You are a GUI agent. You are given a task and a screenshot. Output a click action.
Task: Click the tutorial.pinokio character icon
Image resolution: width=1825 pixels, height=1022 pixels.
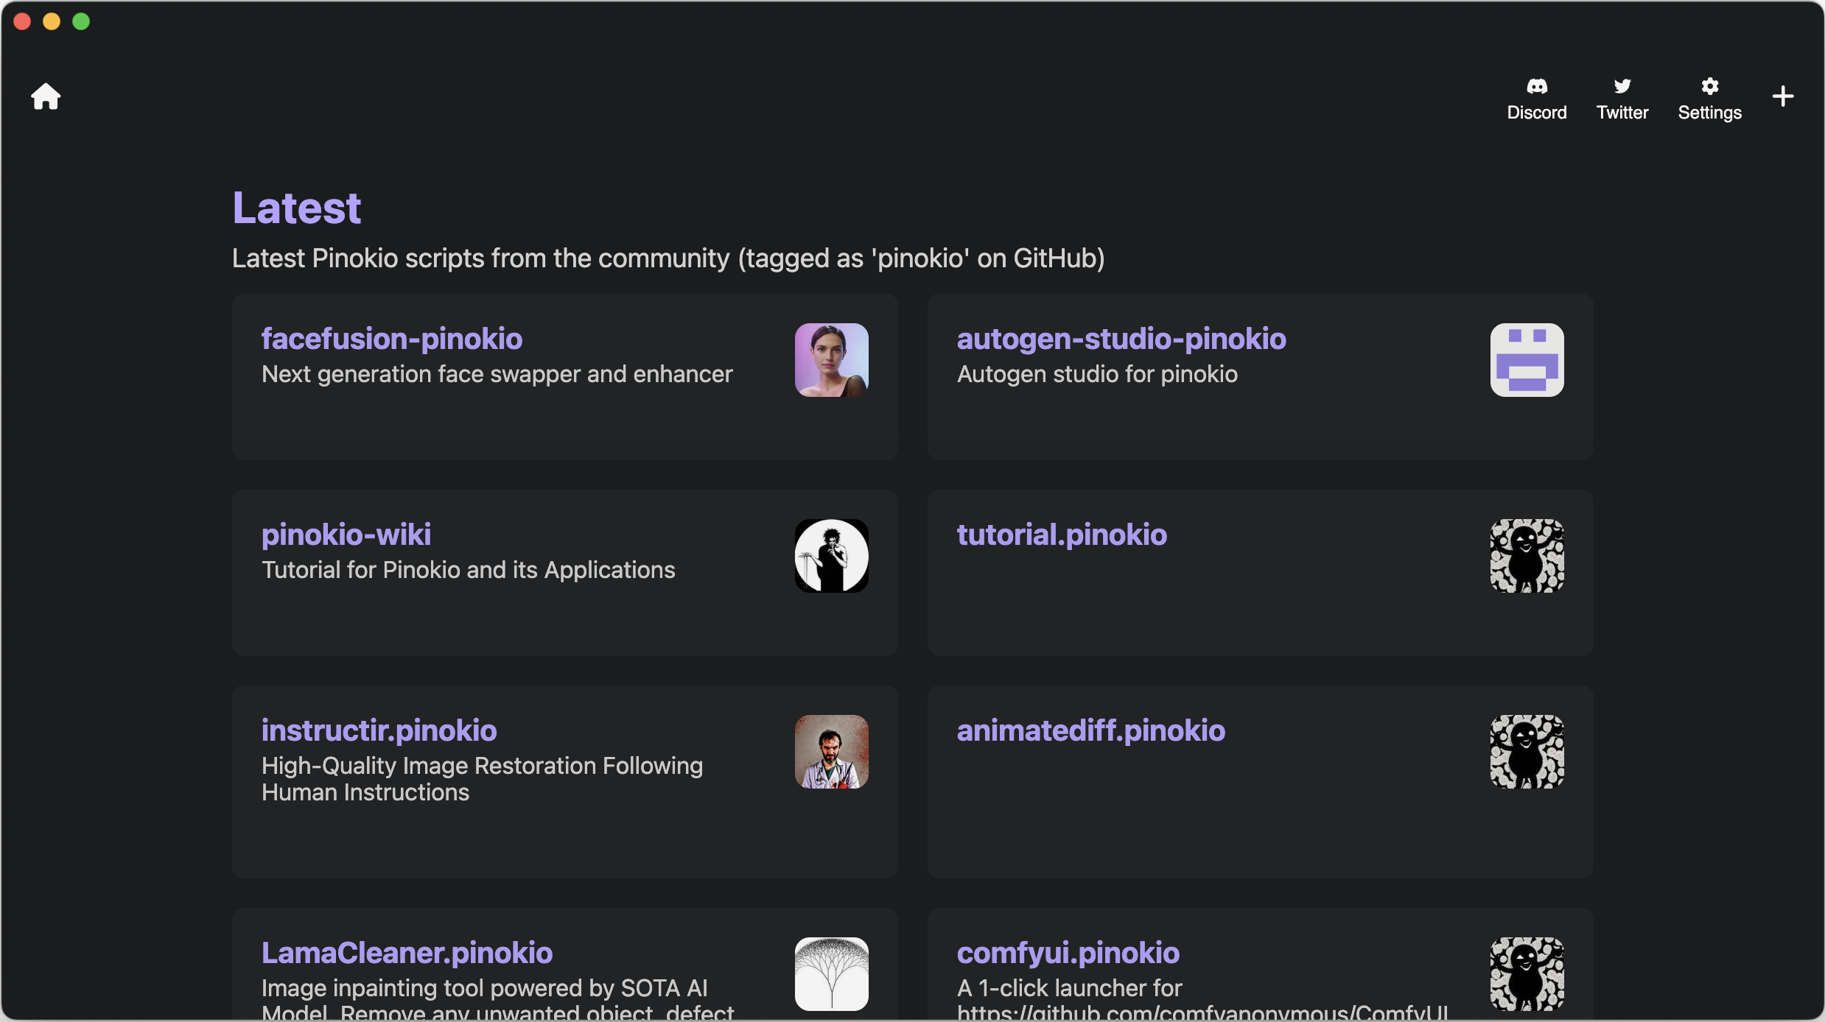[1527, 556]
